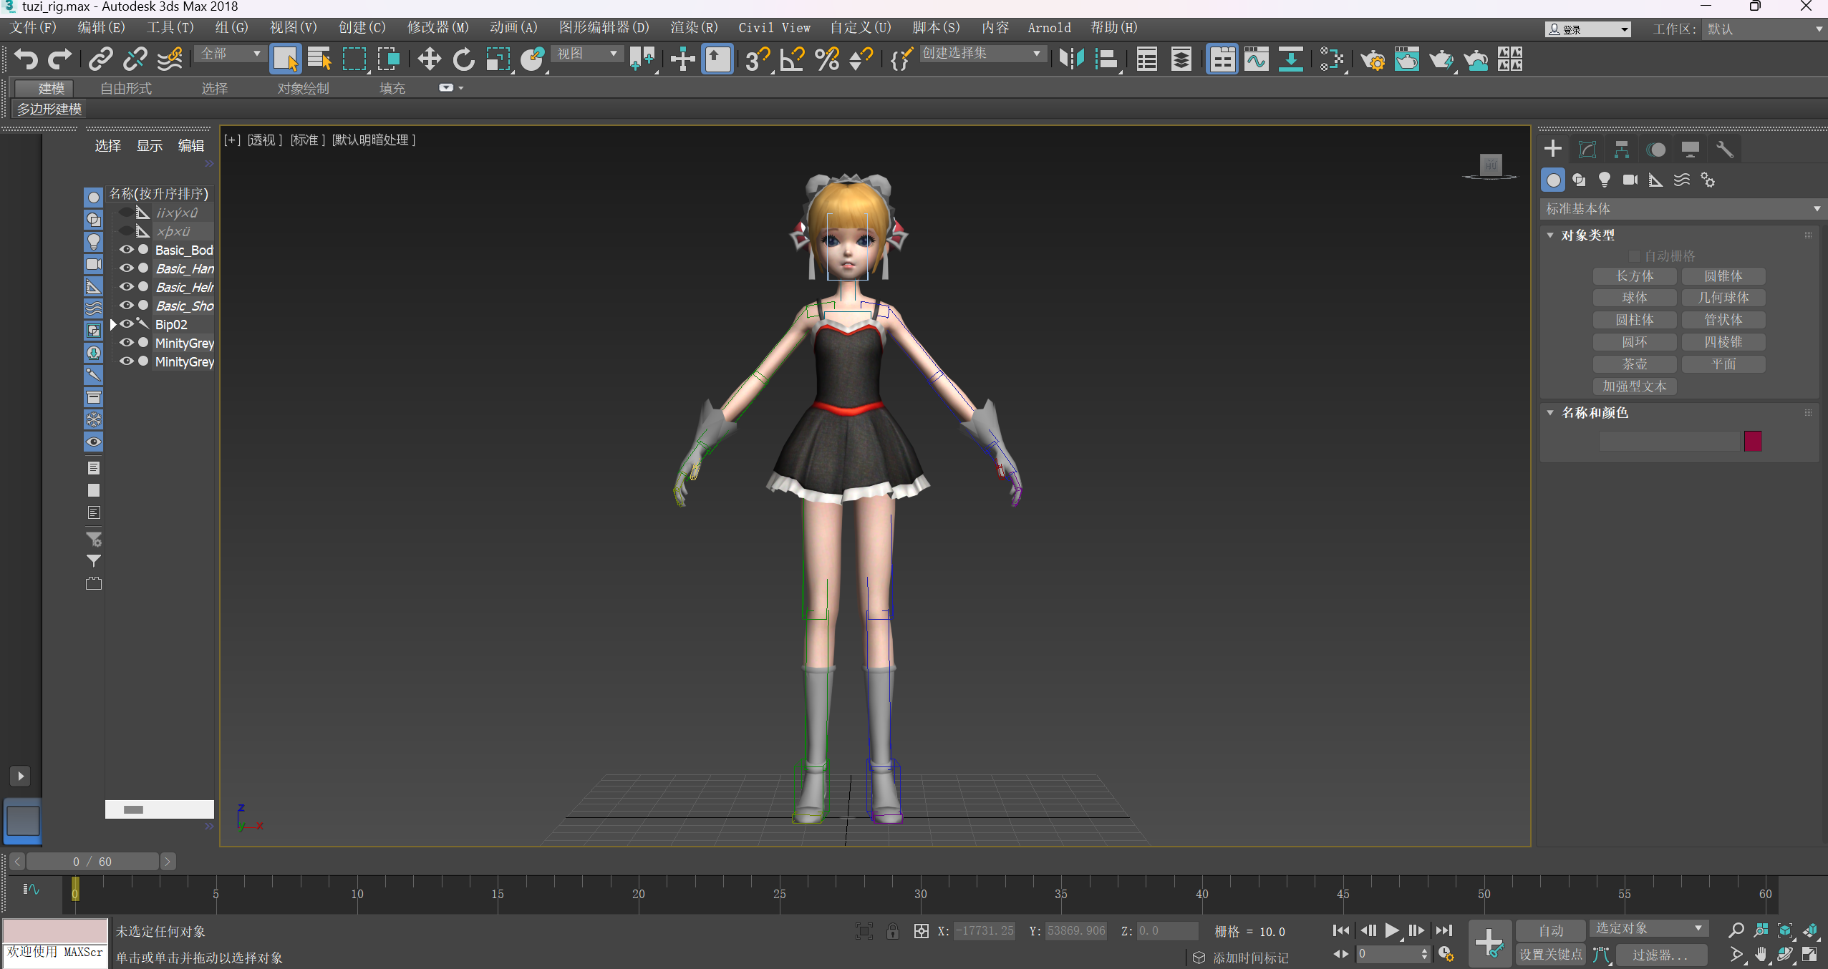Click the 设置关键点 set key button
This screenshot has height=969, width=1828.
(x=1551, y=955)
